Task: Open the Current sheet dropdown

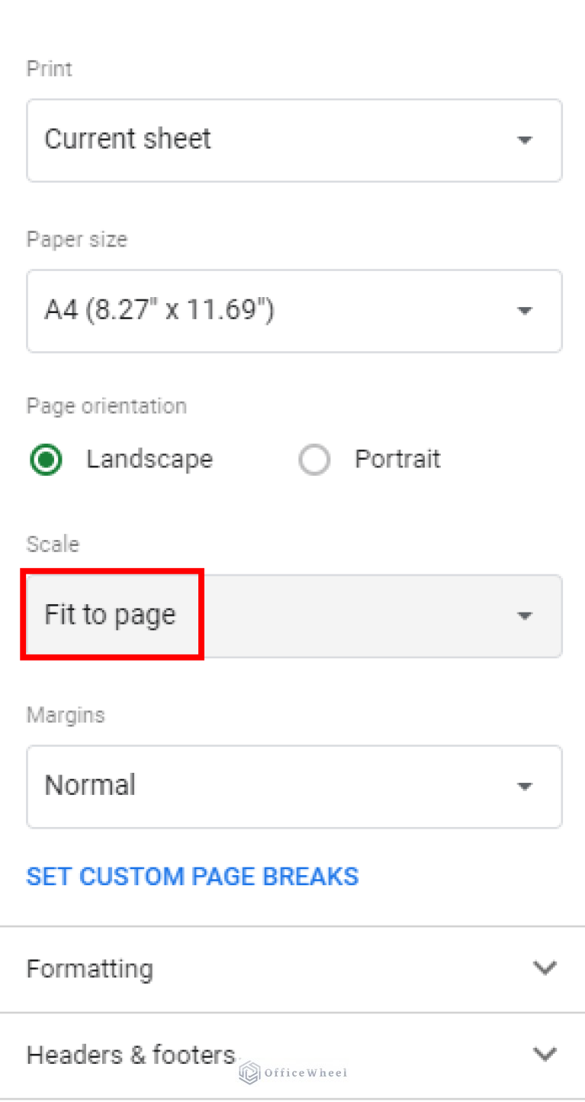Action: (x=294, y=140)
